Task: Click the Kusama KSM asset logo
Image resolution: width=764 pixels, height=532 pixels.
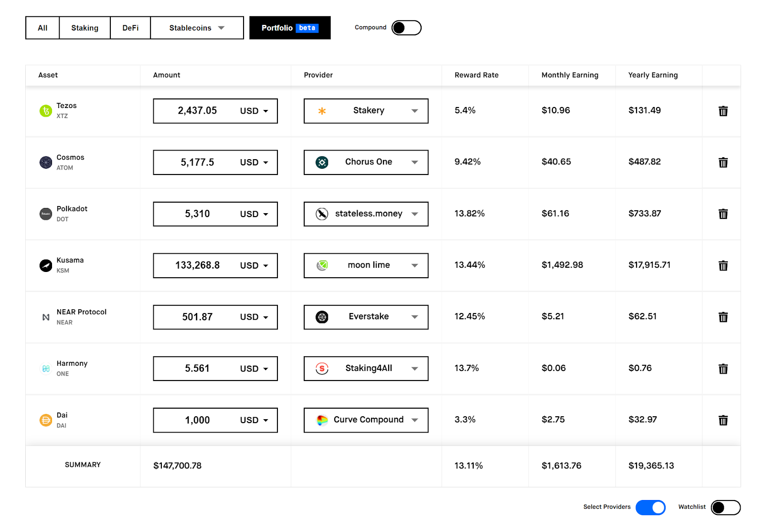Action: (x=46, y=265)
